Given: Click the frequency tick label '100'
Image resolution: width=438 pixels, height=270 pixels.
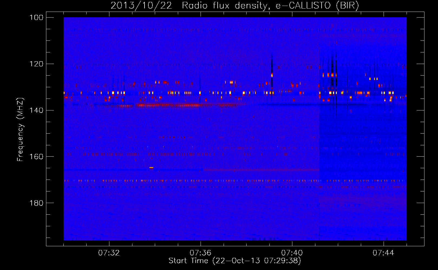Looking at the screenshot, I should click(36, 18).
